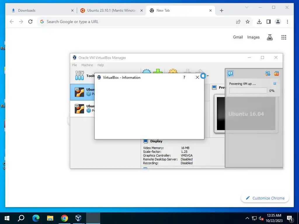Select the New Tab tab
Screen dimensions: 299x224
180,10
